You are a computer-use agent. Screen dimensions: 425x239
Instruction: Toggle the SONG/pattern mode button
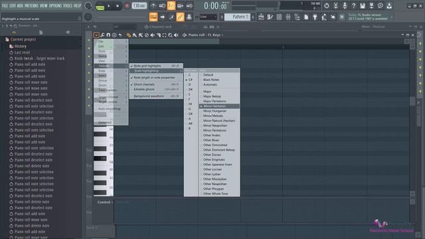pyautogui.click(x=100, y=6)
